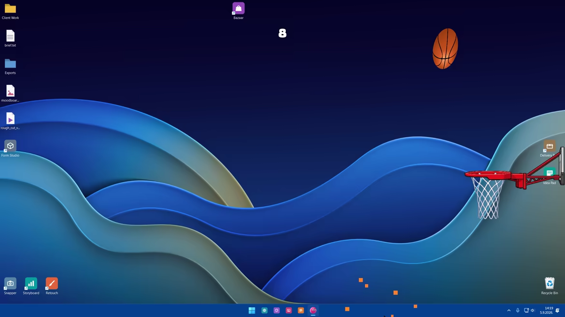Select the moodboard image file
This screenshot has width=565, height=317.
click(10, 94)
